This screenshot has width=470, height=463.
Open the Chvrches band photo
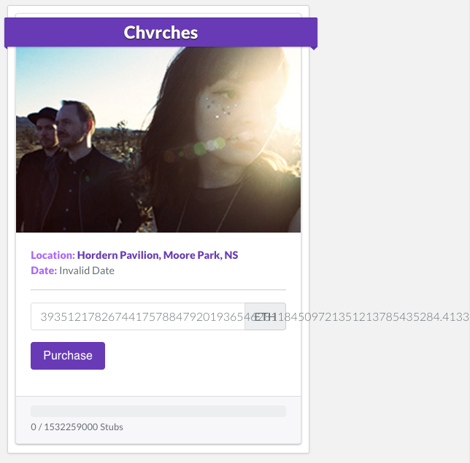158,139
